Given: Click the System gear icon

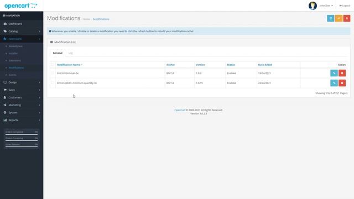Looking at the screenshot, I should pos(5,112).
